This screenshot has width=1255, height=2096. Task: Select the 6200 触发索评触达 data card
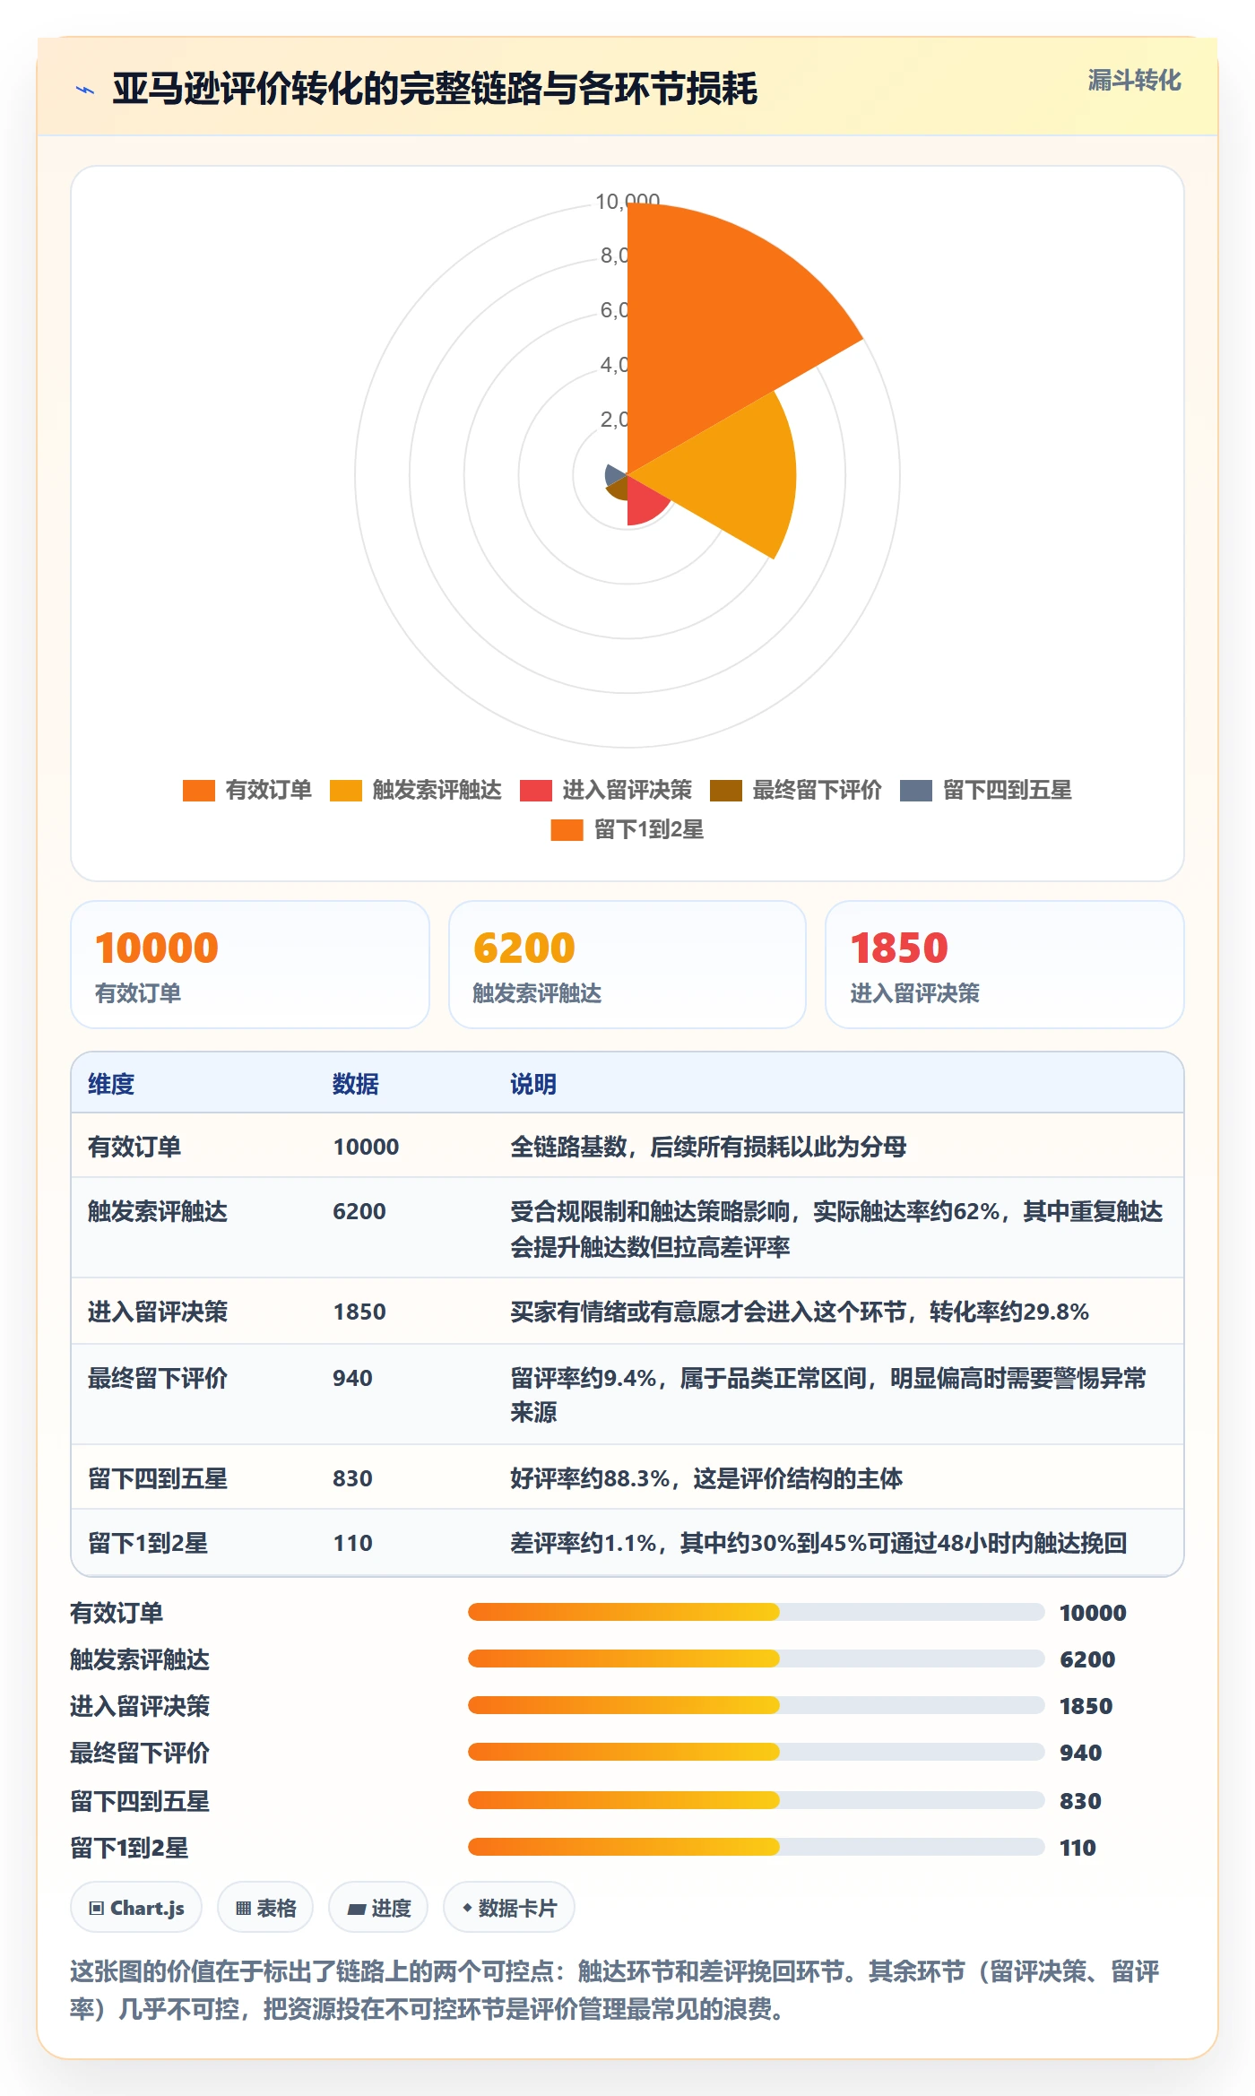point(627,965)
